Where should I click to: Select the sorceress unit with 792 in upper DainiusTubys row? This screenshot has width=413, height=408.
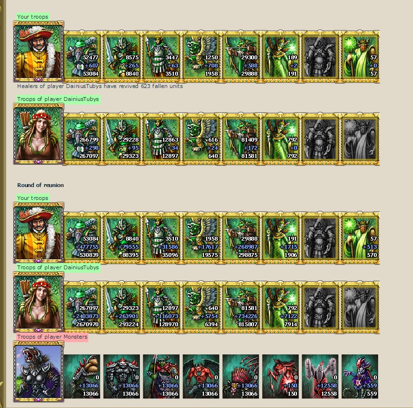pos(280,139)
